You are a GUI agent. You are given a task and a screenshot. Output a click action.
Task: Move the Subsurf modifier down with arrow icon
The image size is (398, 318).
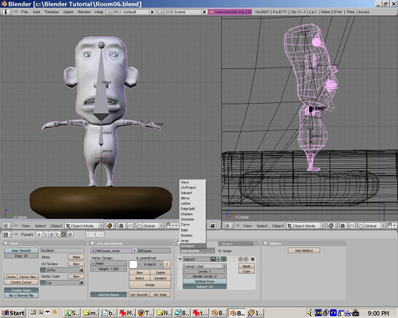[246, 259]
